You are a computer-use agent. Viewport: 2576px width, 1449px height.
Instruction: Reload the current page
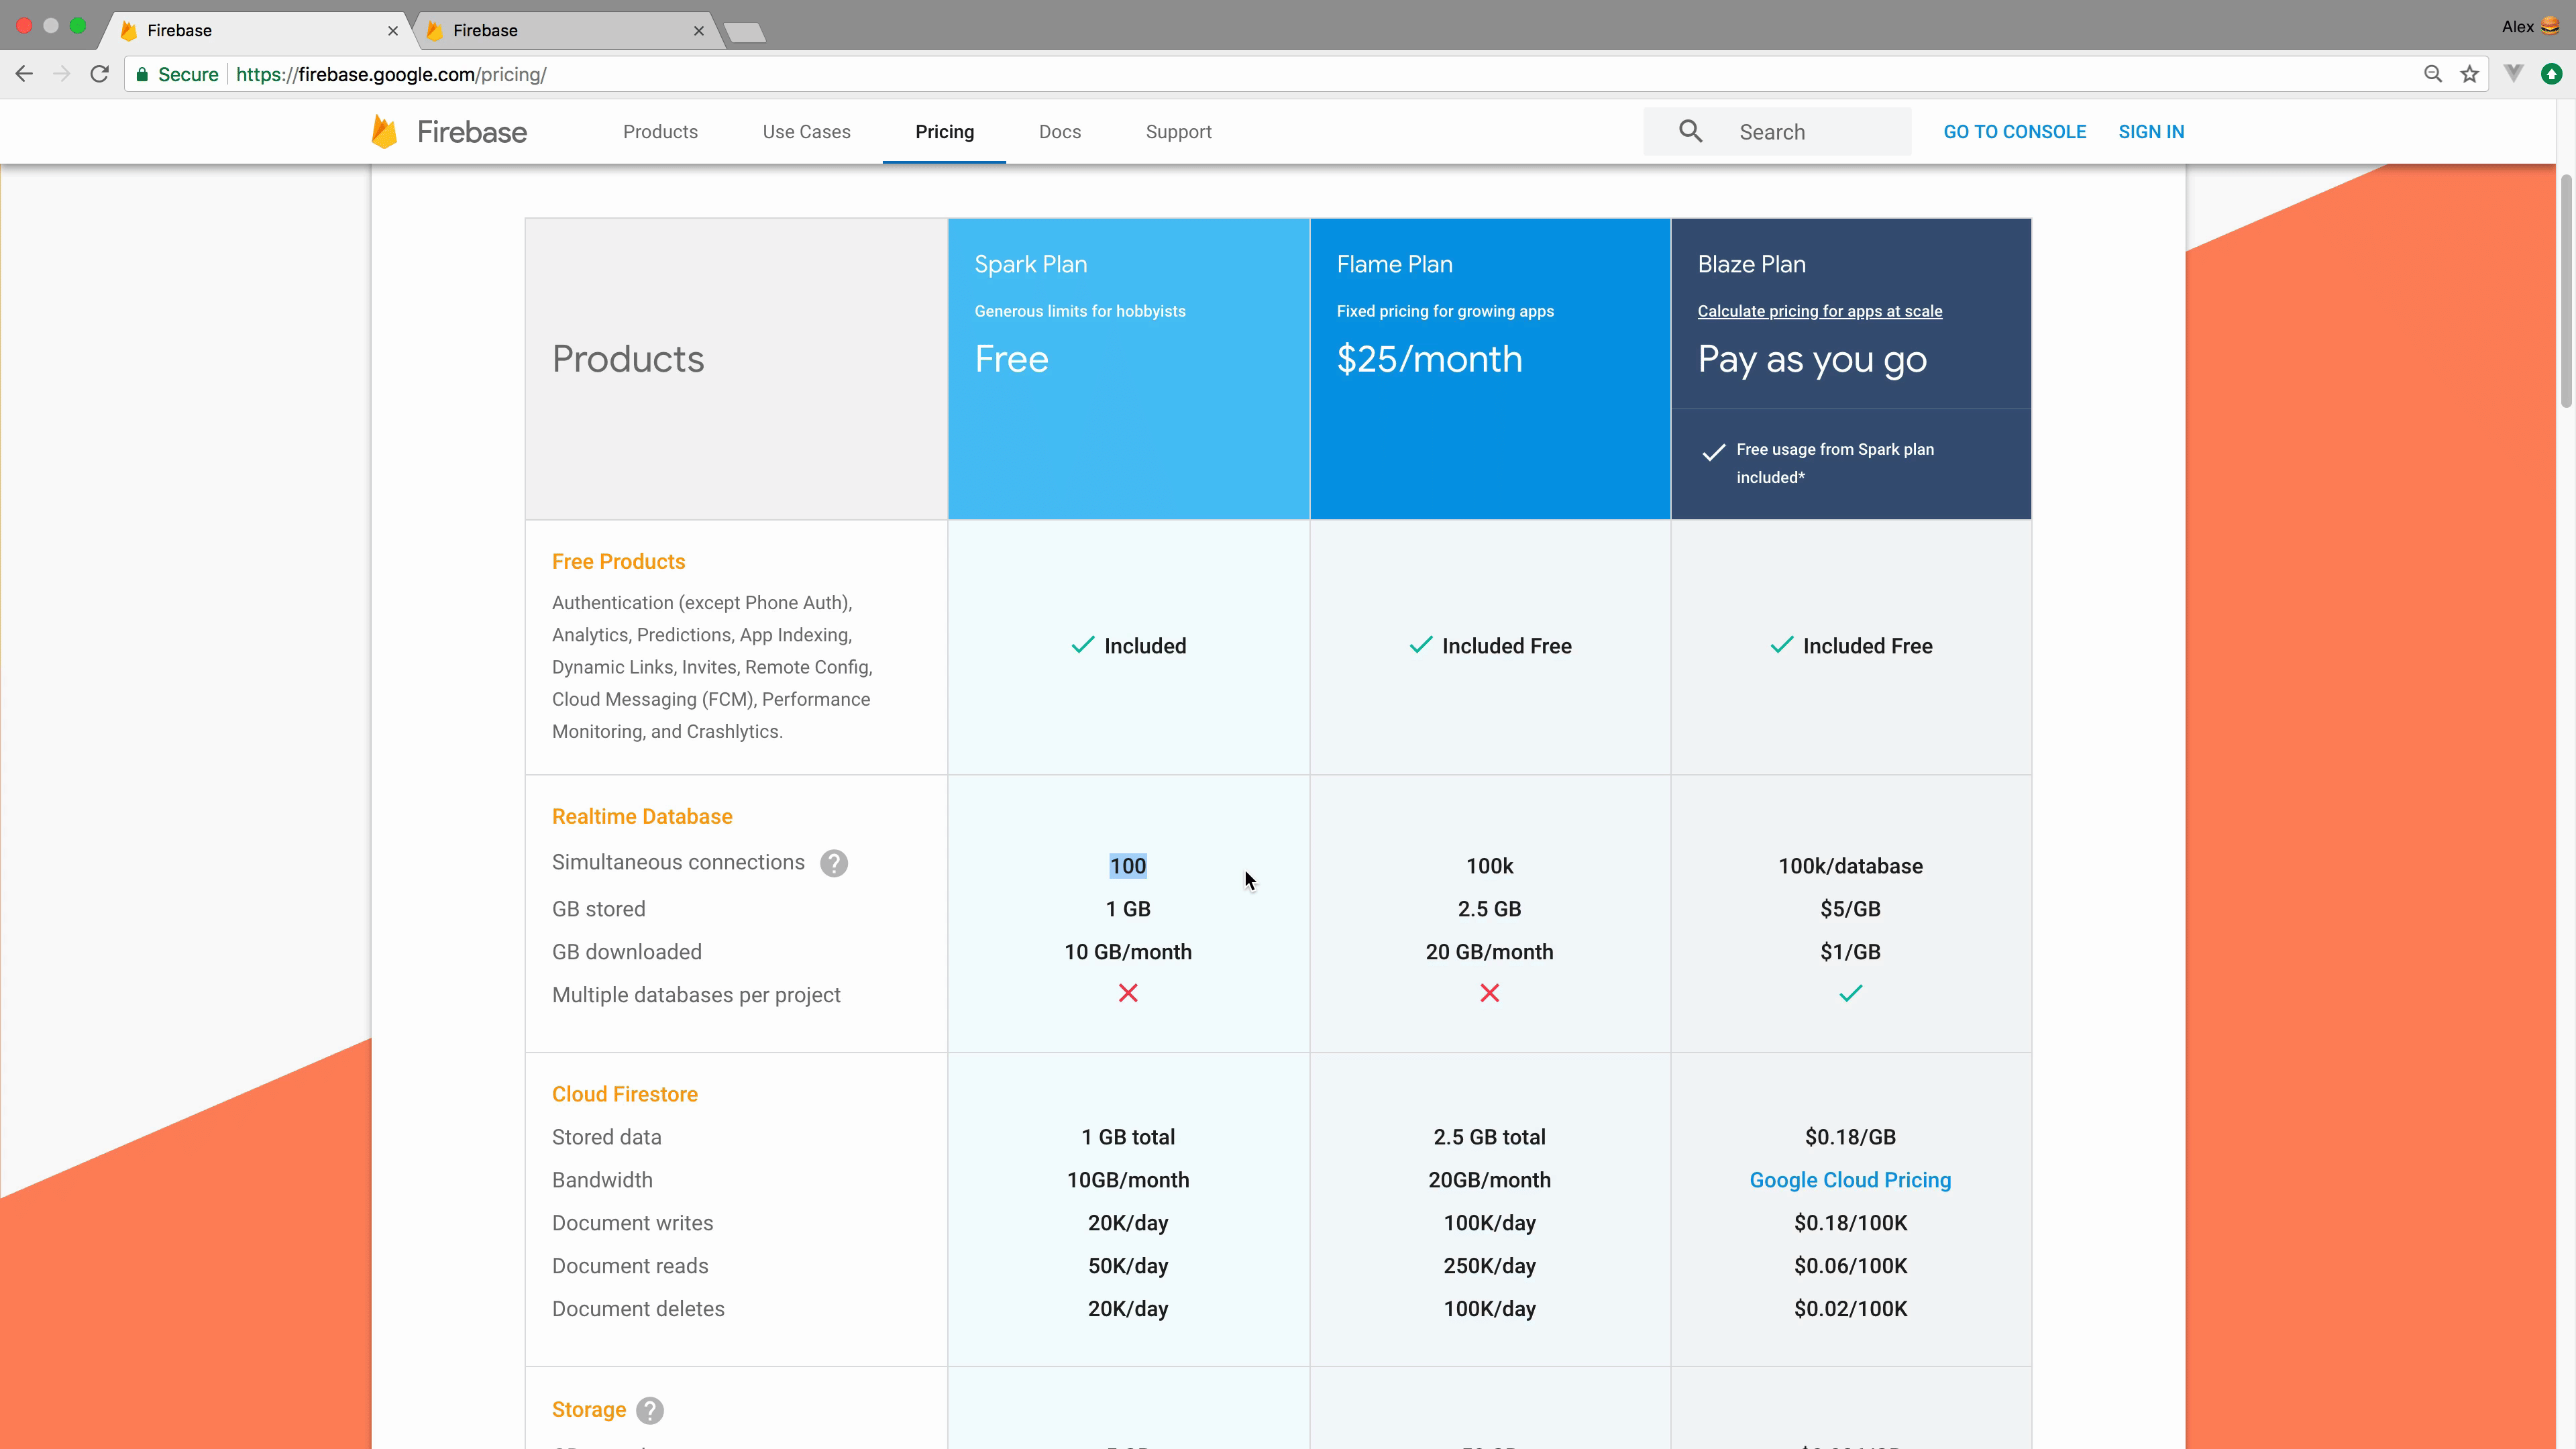pos(99,74)
